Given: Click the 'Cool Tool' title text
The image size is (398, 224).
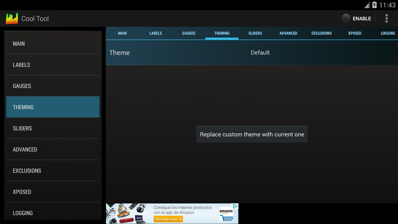Looking at the screenshot, I should tap(35, 19).
